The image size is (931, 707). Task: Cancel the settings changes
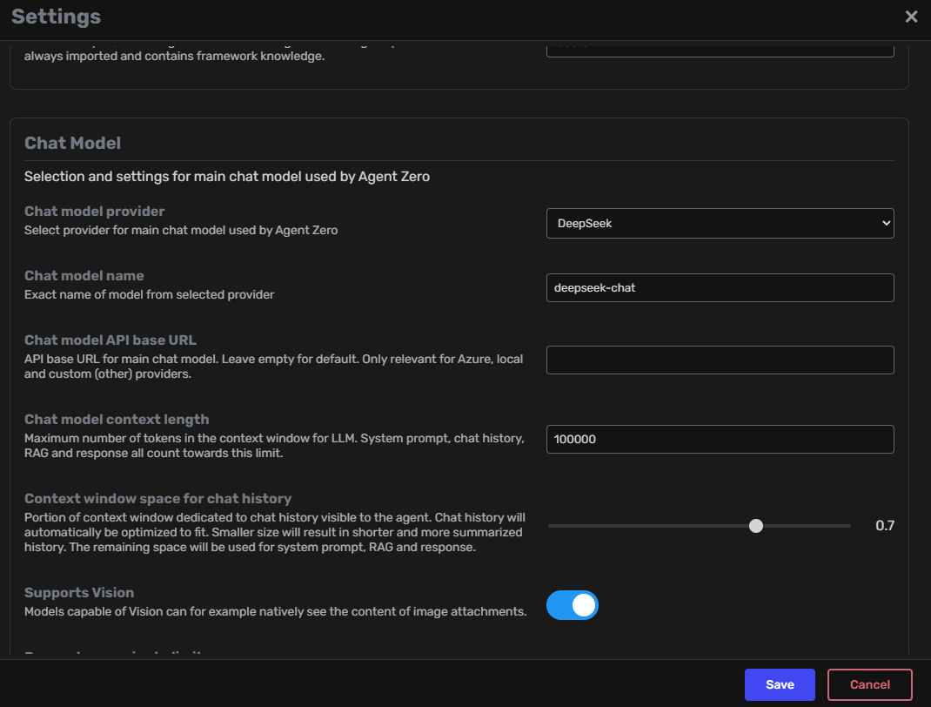[869, 684]
